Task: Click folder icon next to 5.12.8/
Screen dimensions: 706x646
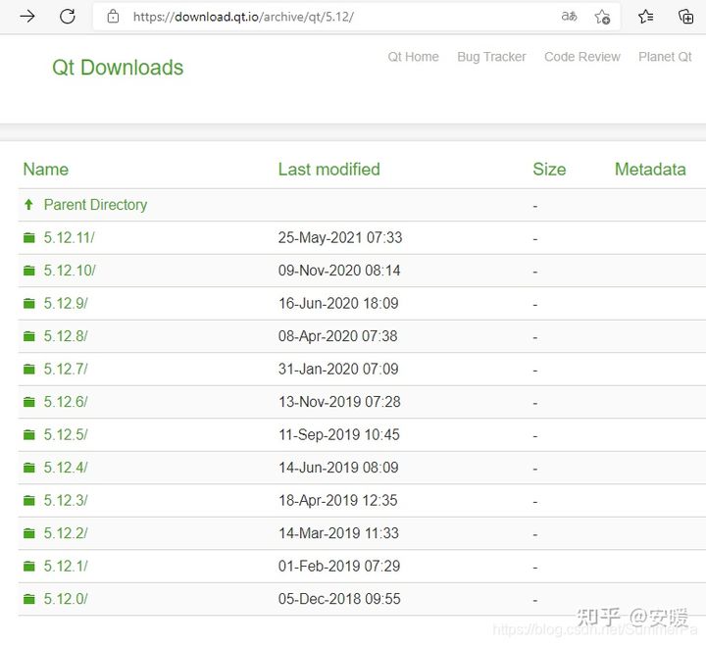Action: [28, 336]
